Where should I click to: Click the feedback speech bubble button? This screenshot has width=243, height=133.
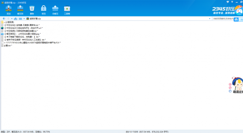click(x=228, y=2)
